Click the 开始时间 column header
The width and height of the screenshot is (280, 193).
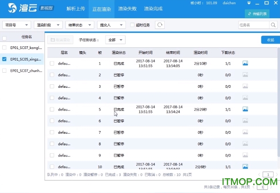(146, 53)
